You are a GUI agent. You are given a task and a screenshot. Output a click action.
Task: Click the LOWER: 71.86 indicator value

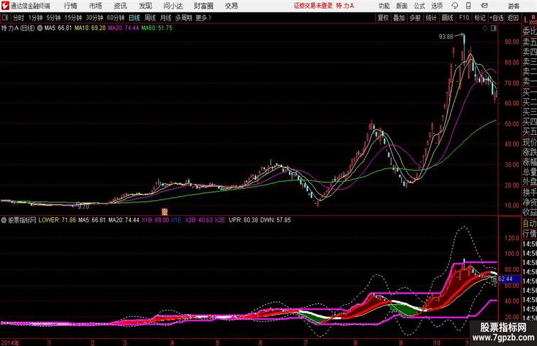[58, 220]
